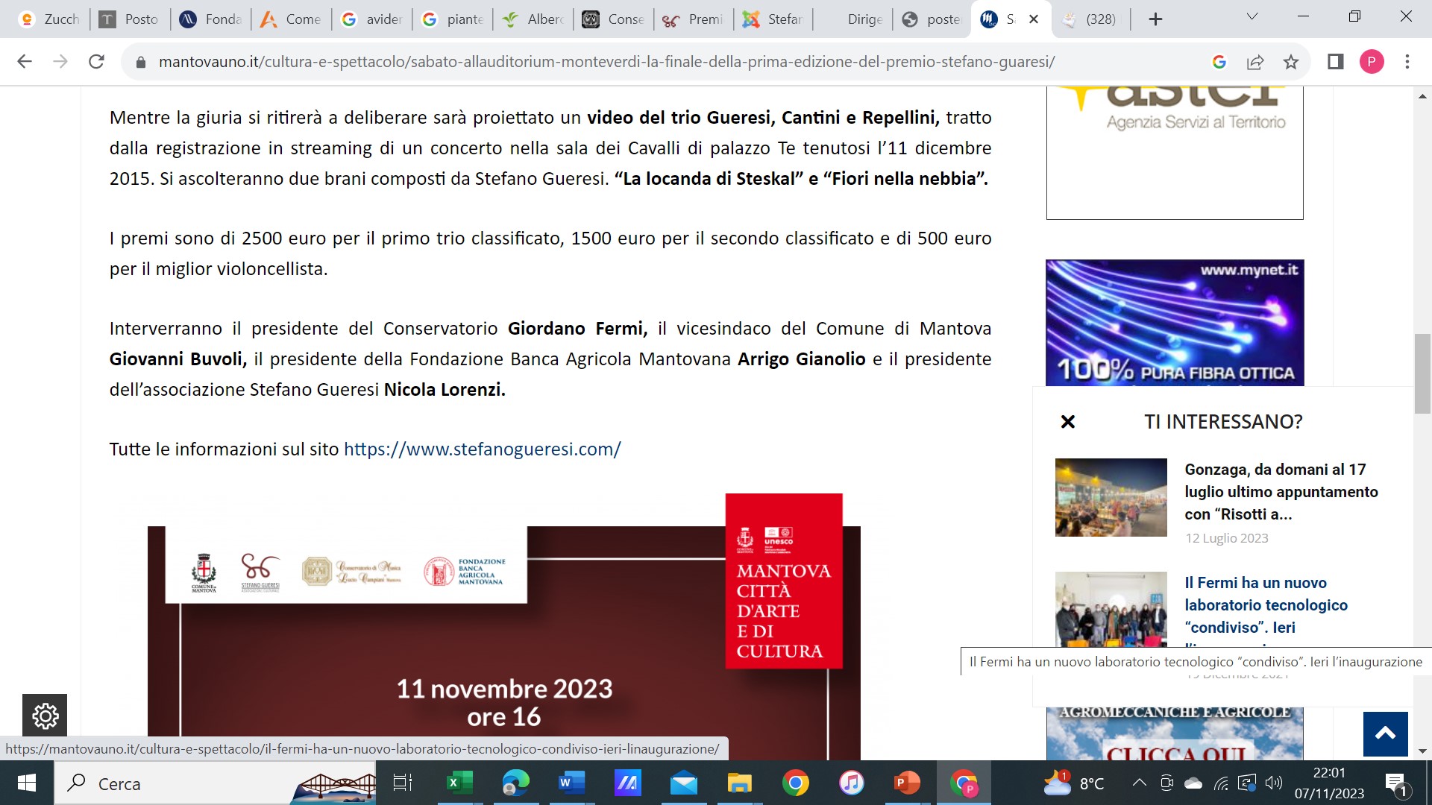
Task: Click the Cerca taskbar search box
Action: (x=215, y=783)
